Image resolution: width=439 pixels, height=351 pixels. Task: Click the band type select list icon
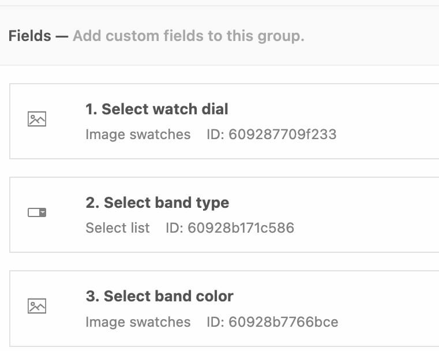click(x=37, y=212)
